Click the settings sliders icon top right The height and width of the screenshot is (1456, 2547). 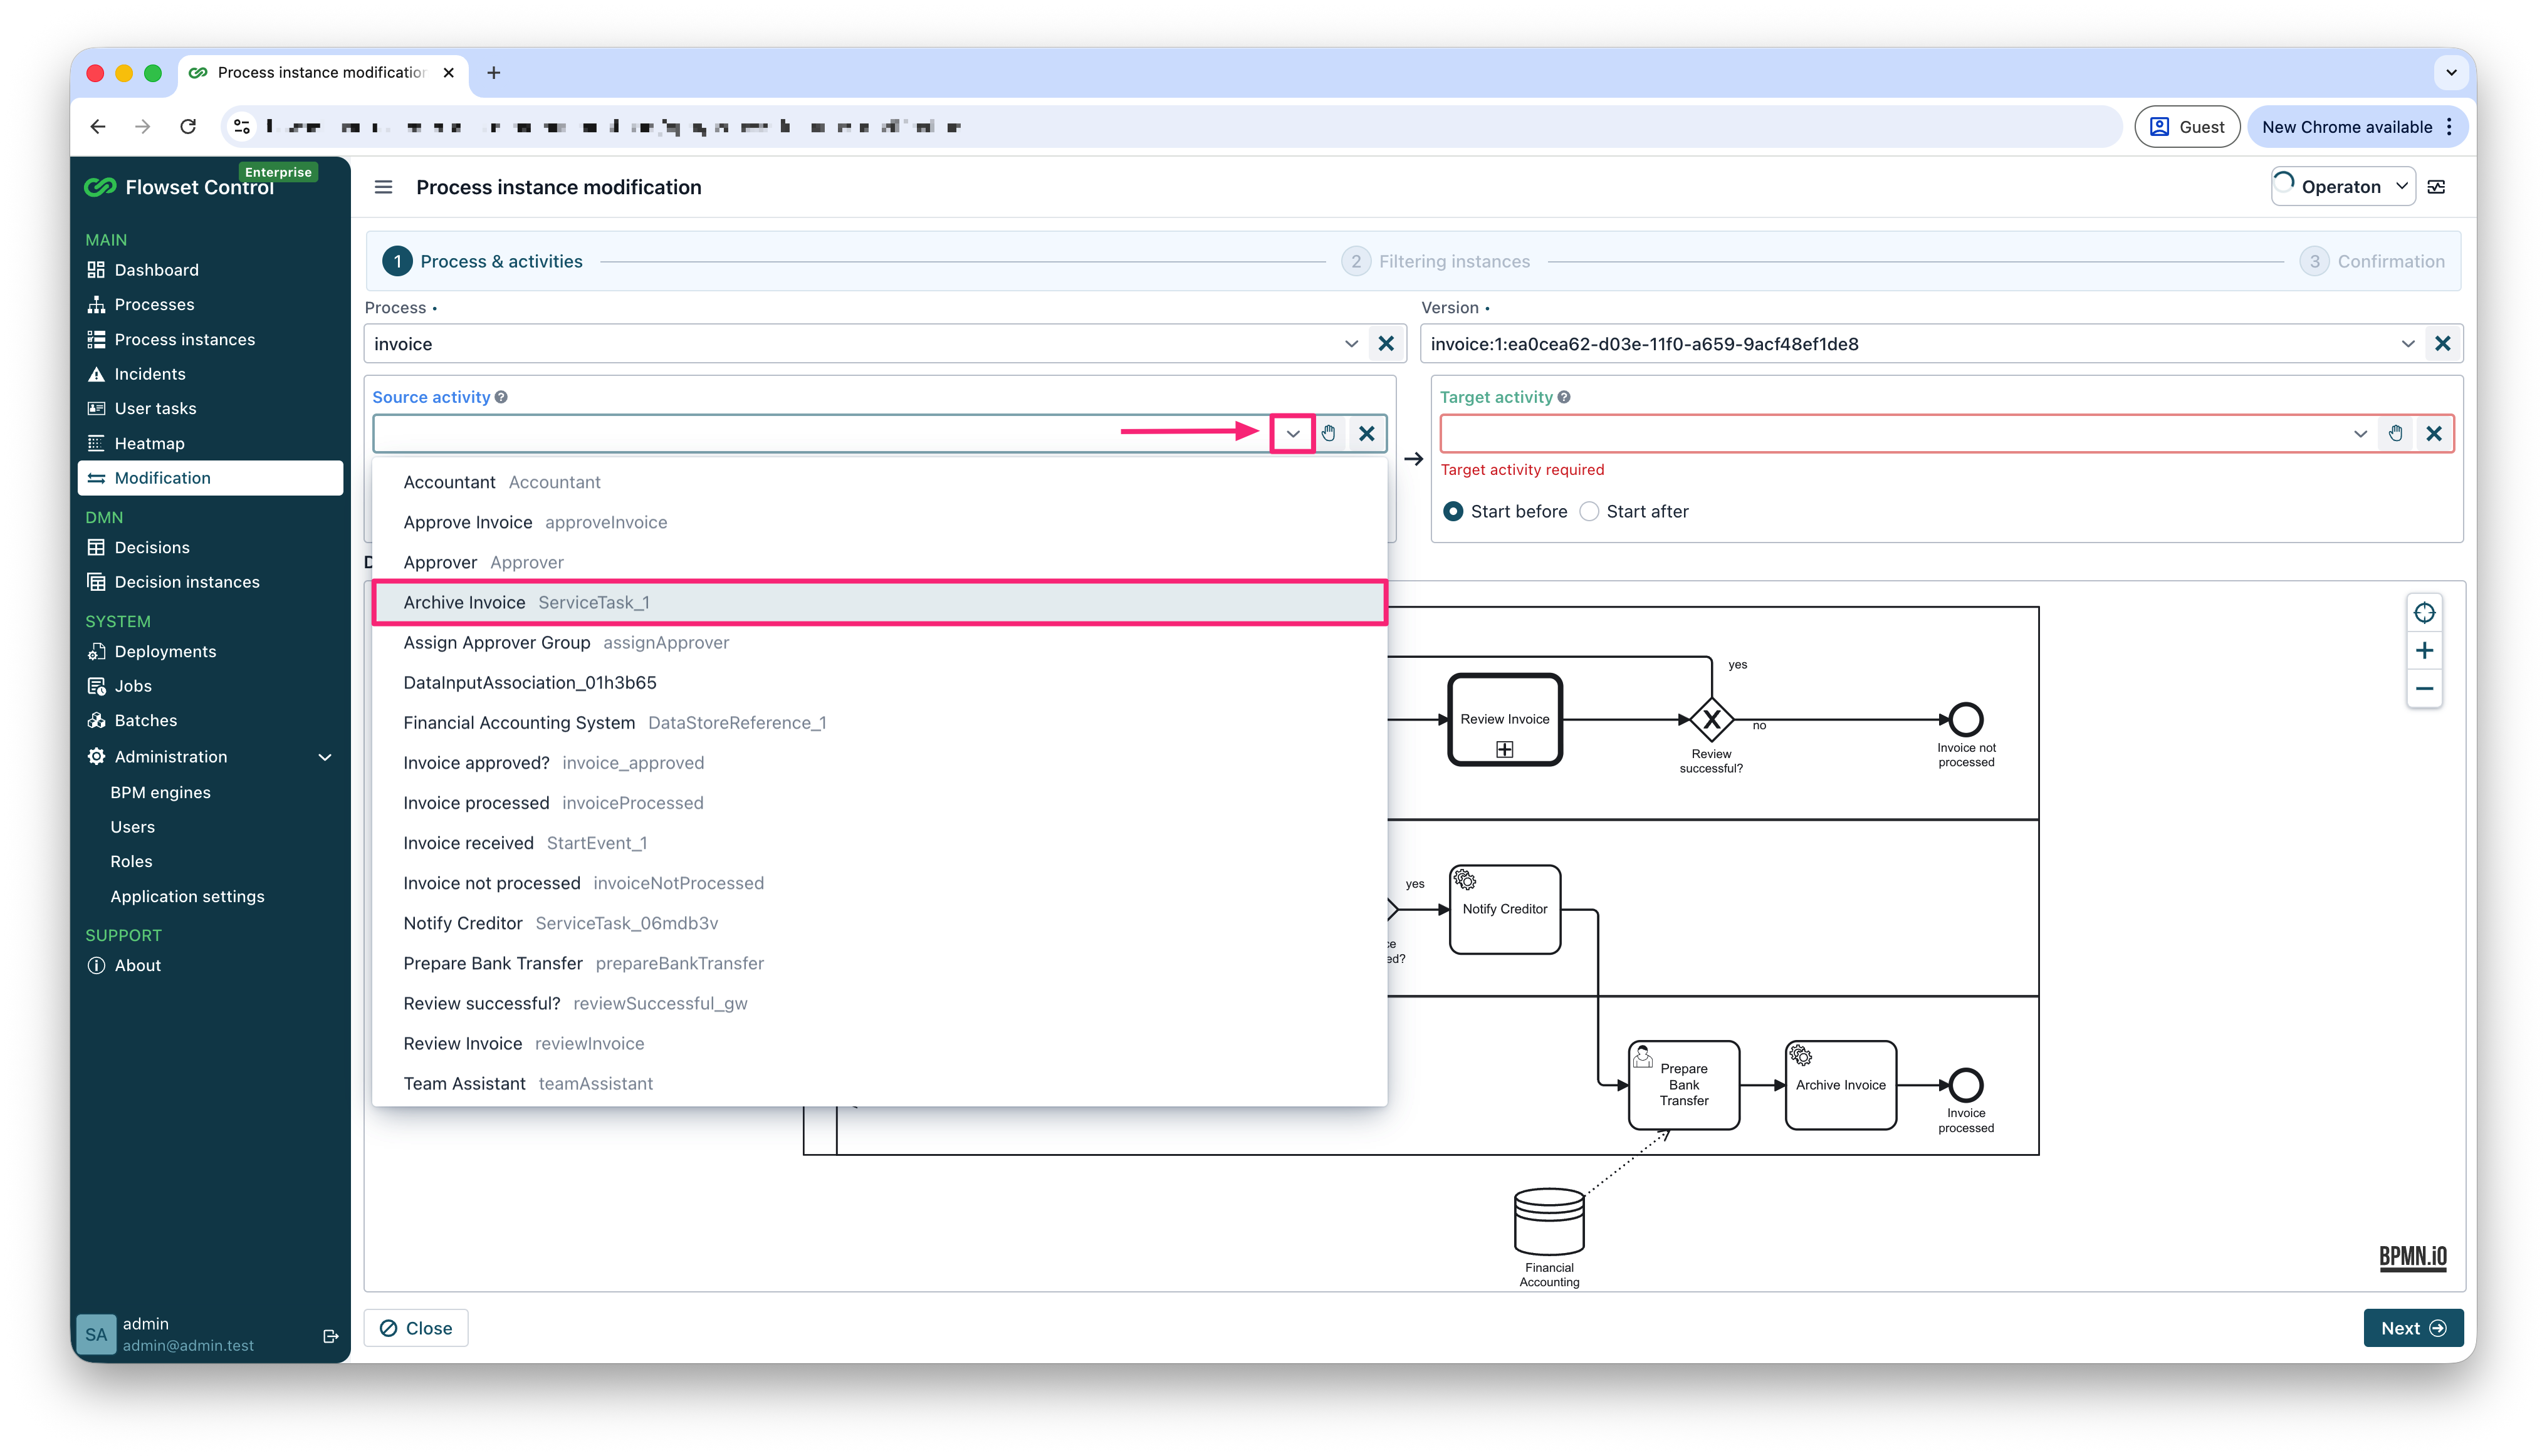[2437, 187]
